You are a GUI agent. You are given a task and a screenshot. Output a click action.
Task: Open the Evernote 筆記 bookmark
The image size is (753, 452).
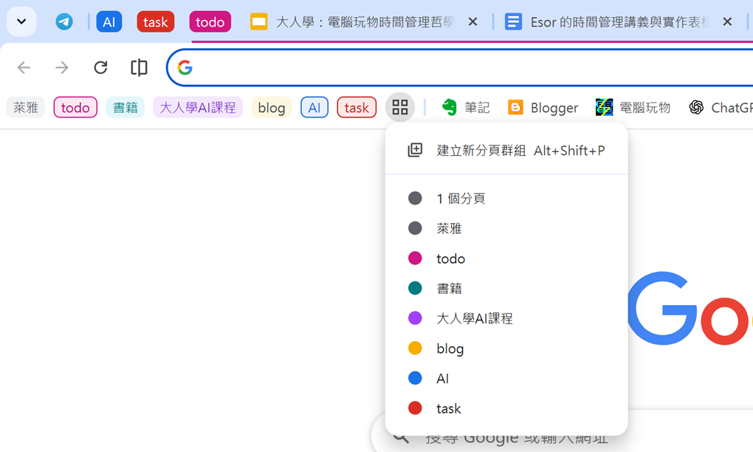click(x=465, y=108)
